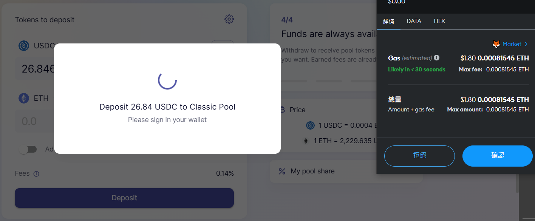Click the Fees info icon

coord(36,174)
